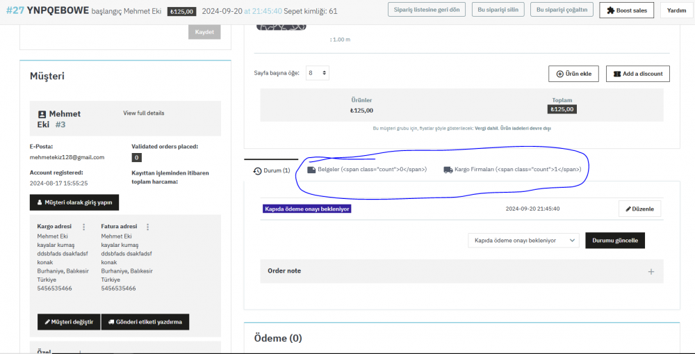Click the registration date 2024-08-17 15:55:25
The image size is (695, 354).
pyautogui.click(x=58, y=183)
